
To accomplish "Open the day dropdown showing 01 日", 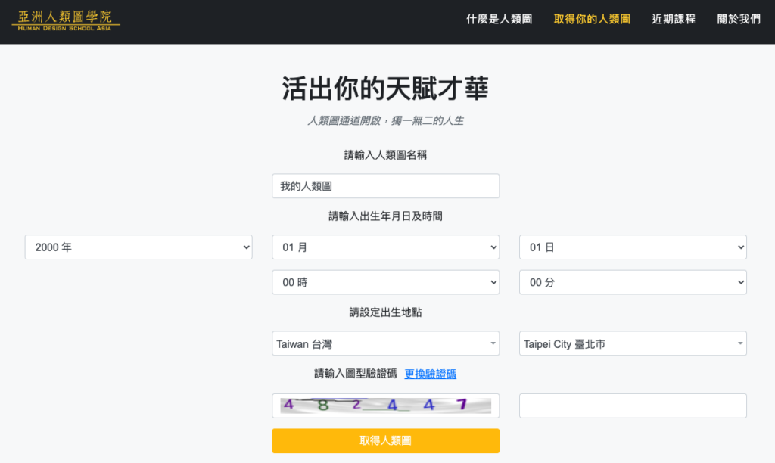I will pos(633,247).
